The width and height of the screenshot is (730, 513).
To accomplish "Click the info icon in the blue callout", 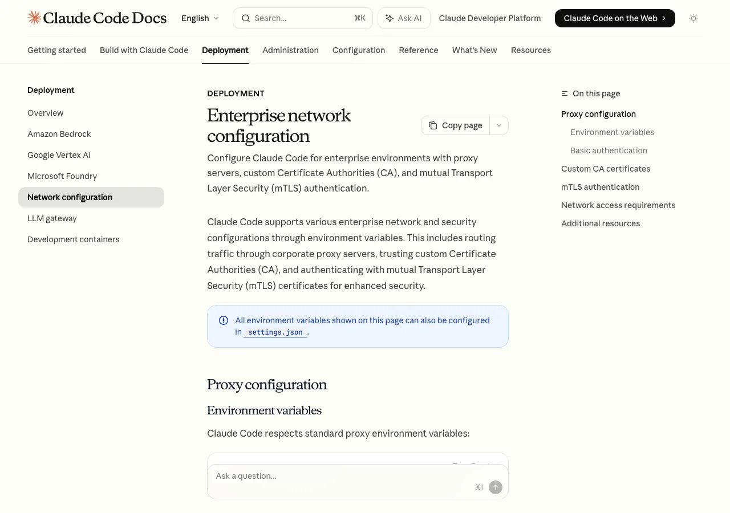I will (x=224, y=320).
